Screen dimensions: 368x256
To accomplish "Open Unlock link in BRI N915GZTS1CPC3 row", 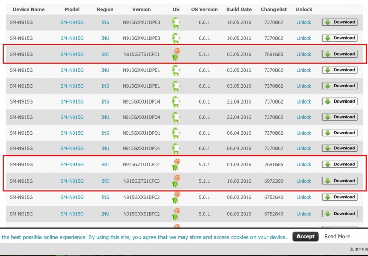I will click(304, 181).
